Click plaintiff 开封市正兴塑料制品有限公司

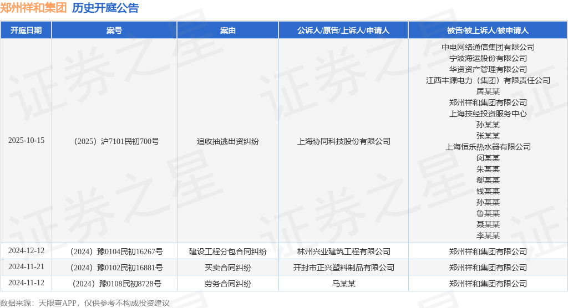[x=344, y=268]
